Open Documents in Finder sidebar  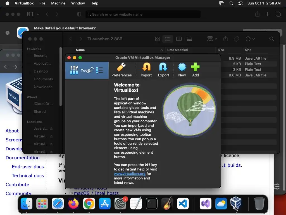point(43,79)
